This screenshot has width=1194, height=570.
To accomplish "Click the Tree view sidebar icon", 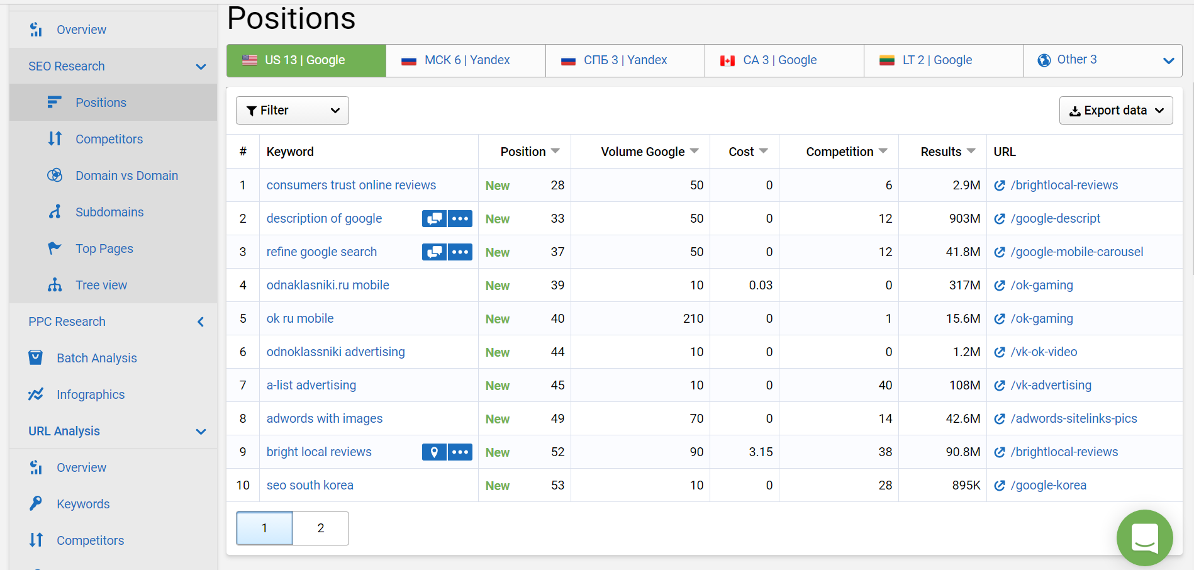I will (x=55, y=284).
